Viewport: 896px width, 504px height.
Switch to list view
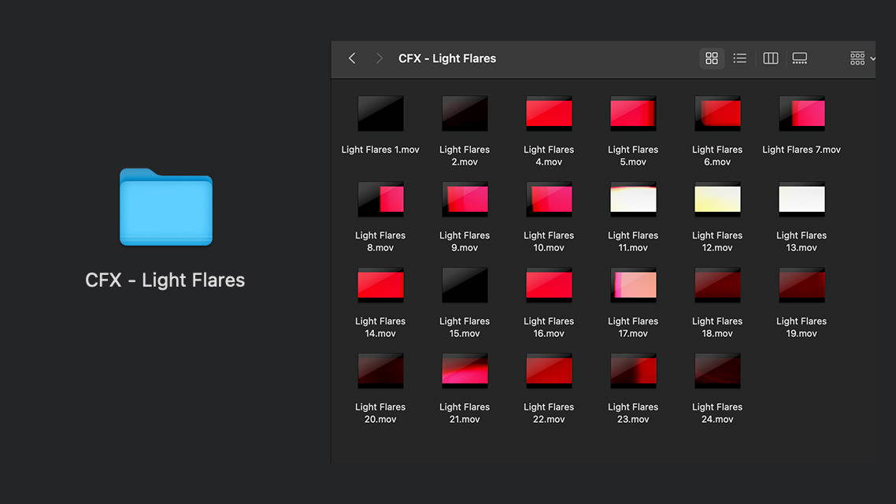[740, 58]
